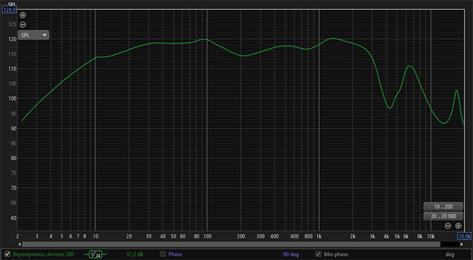The image size is (473, 260).
Task: Enable the Phase trace checkbox
Action: click(163, 254)
